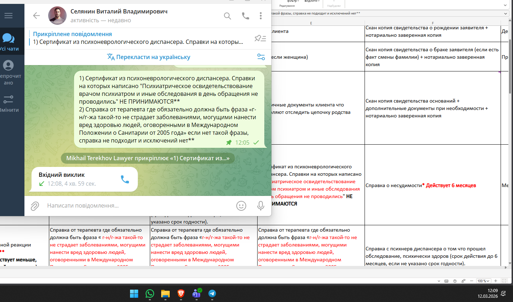Start a voice call in Telegram
Image resolution: width=513 pixels, height=302 pixels.
pyautogui.click(x=246, y=16)
